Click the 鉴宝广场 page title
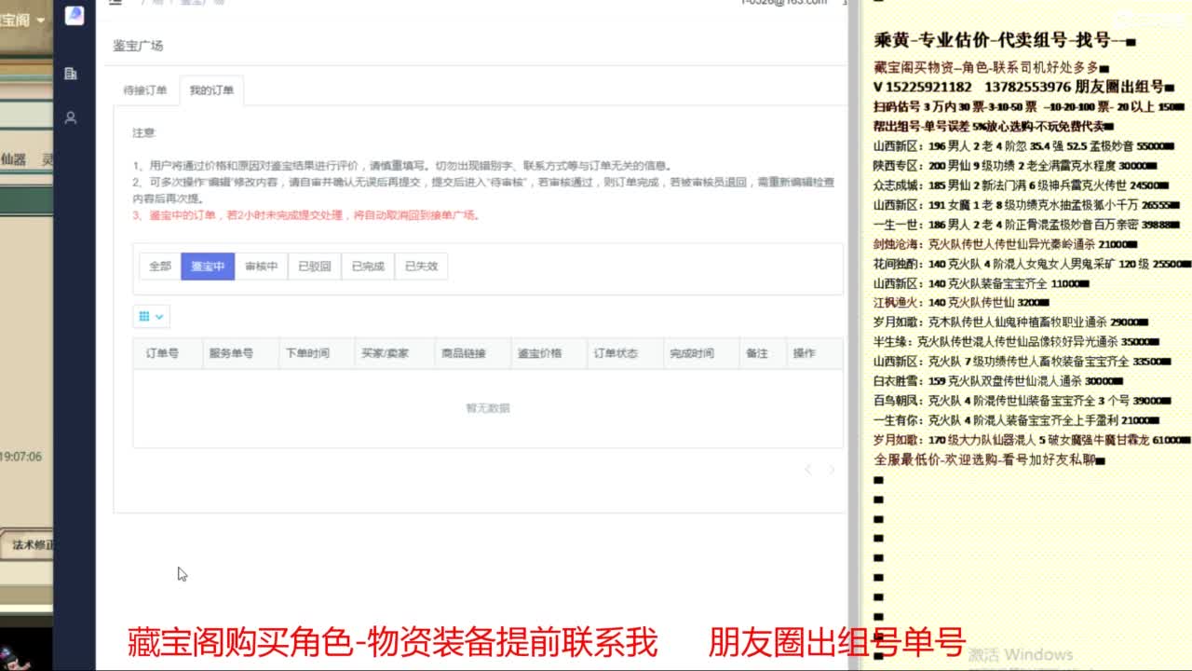Viewport: 1192px width, 671px height. coord(139,46)
